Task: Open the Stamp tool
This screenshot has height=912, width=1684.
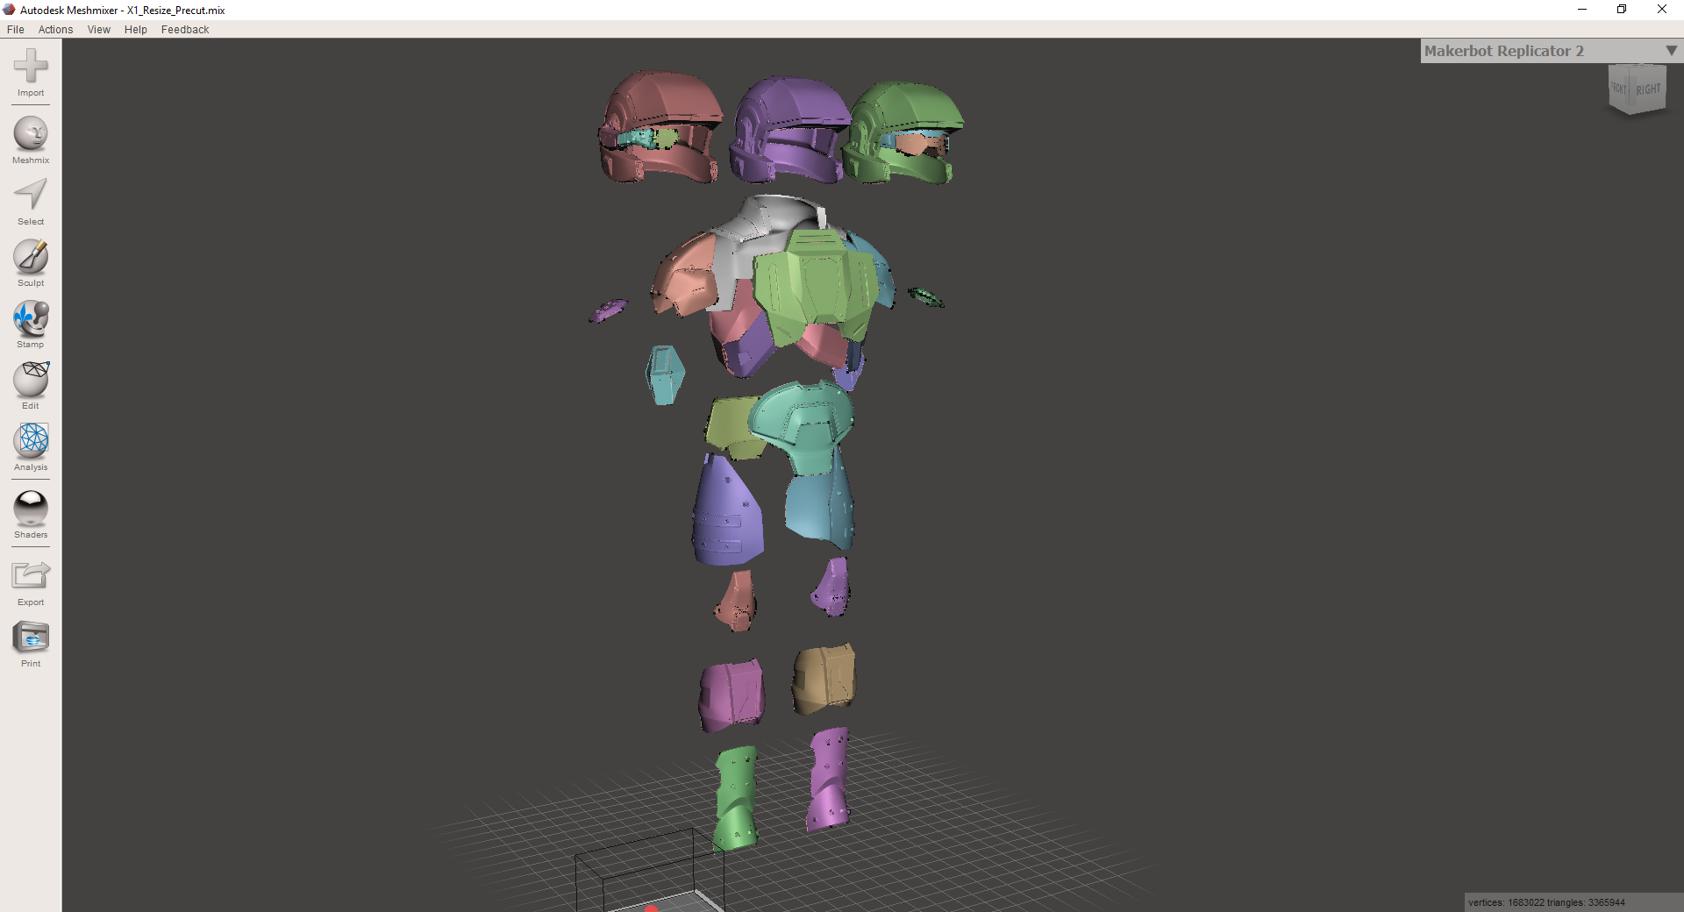Action: [x=31, y=324]
